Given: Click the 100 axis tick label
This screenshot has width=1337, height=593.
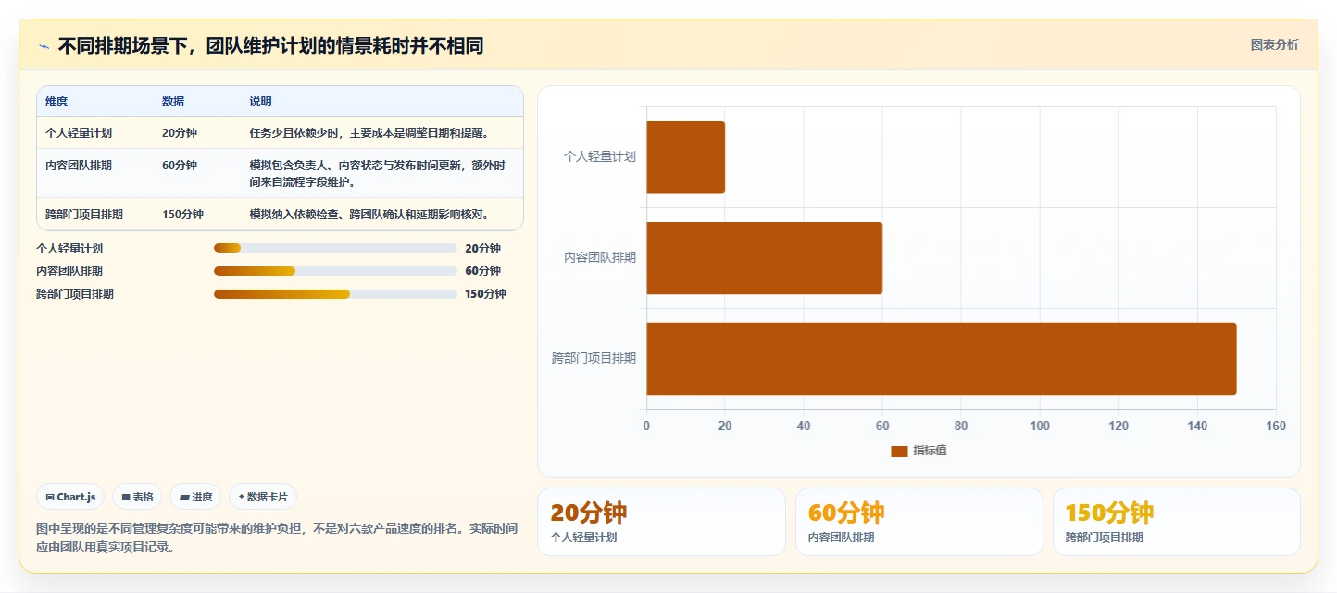Looking at the screenshot, I should click(1040, 426).
